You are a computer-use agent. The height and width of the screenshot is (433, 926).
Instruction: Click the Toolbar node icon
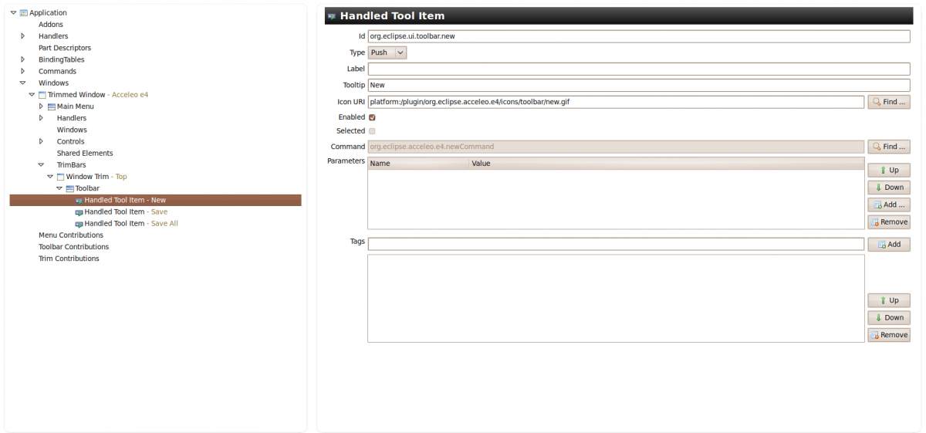click(x=69, y=188)
